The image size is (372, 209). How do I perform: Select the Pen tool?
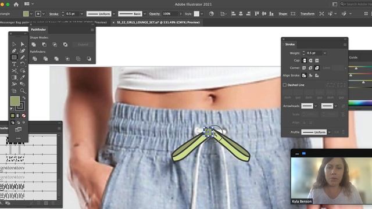pos(14,51)
